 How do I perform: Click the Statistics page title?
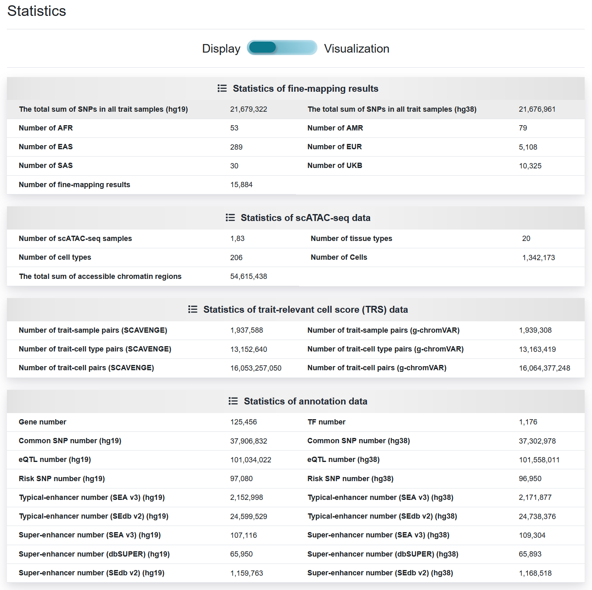pyautogui.click(x=37, y=11)
